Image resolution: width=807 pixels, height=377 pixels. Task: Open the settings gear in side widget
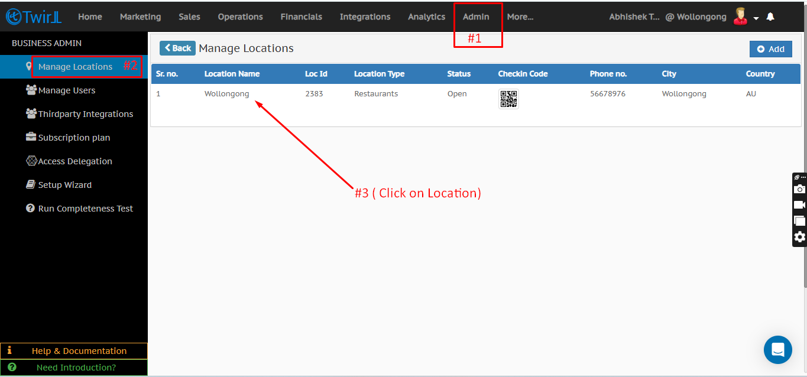coord(799,237)
